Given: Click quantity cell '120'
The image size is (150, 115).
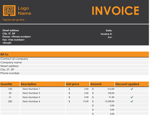Looking at the screenshot, I should (x=10, y=89).
